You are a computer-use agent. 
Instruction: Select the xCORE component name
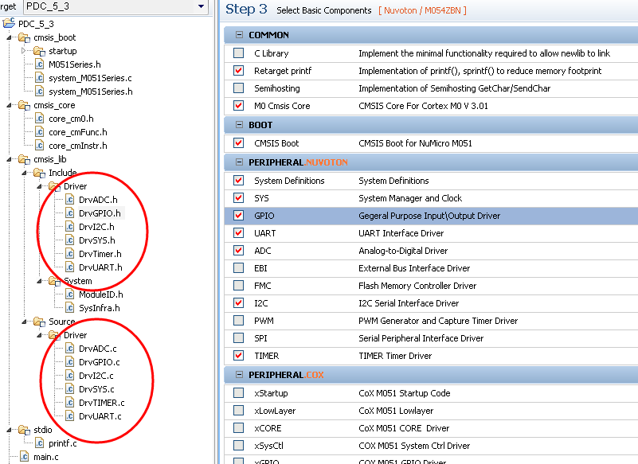click(x=268, y=428)
